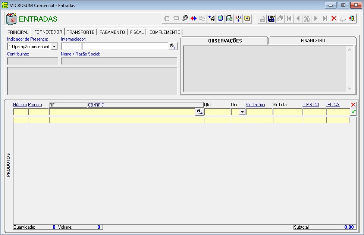
Task: Select the FINANCEIRO tab
Action: [313, 41]
